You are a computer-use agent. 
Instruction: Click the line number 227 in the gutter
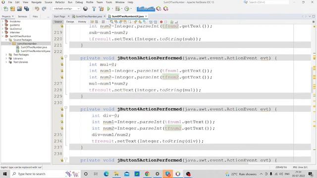point(58,84)
